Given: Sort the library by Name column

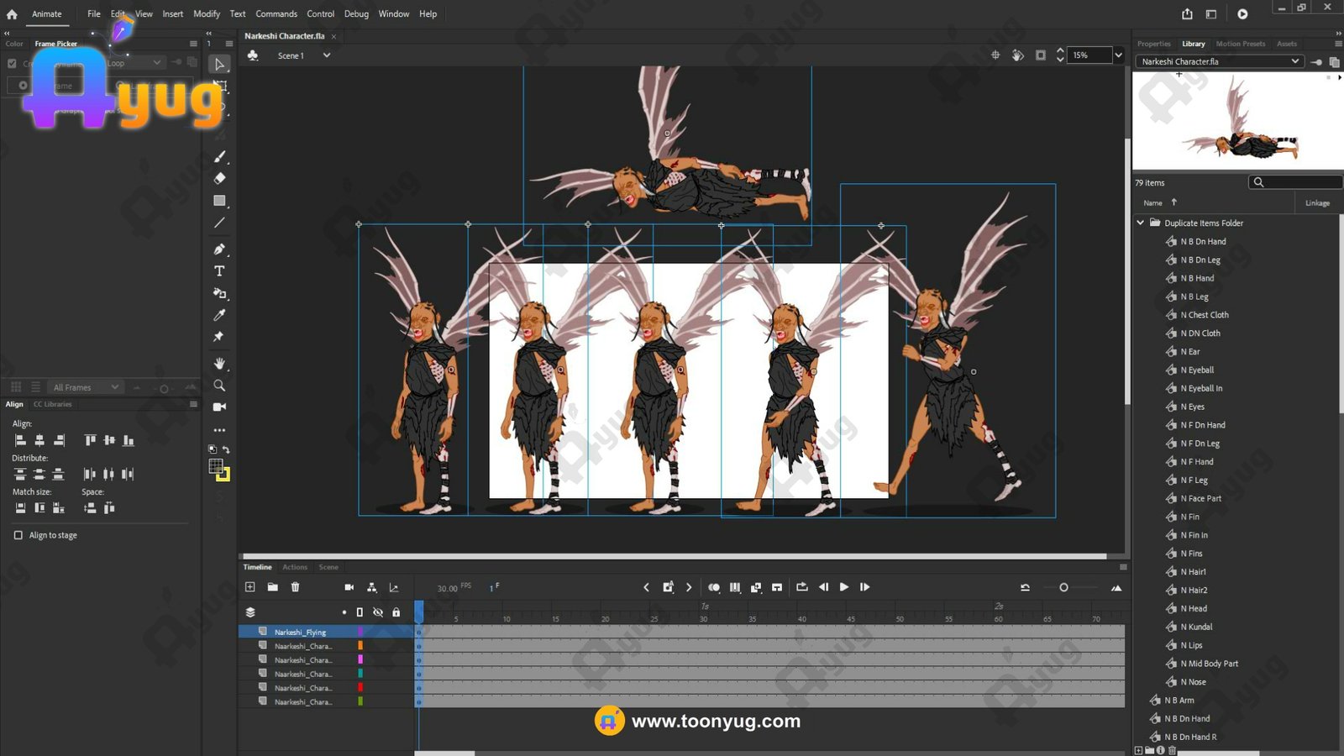Looking at the screenshot, I should pyautogui.click(x=1152, y=202).
